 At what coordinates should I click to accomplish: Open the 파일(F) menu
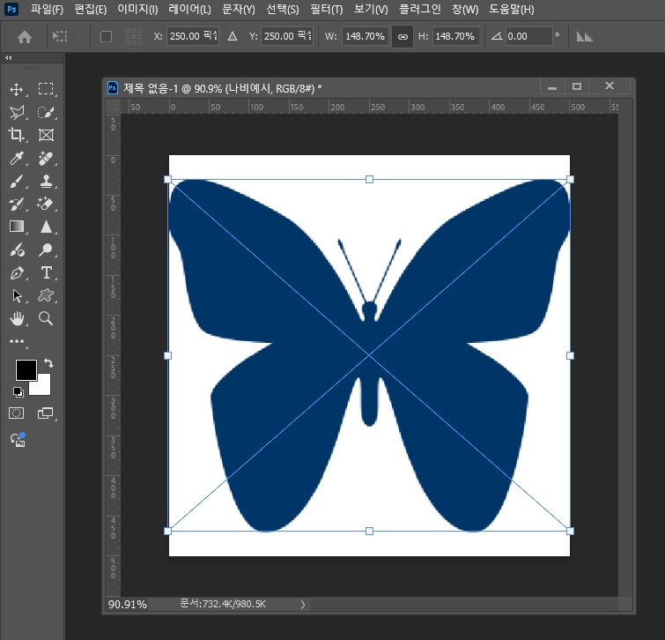(x=47, y=10)
